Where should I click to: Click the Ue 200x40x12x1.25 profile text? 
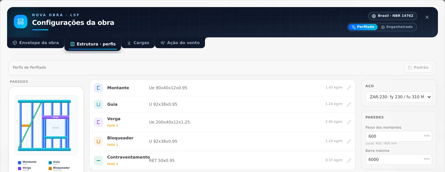pyautogui.click(x=169, y=122)
